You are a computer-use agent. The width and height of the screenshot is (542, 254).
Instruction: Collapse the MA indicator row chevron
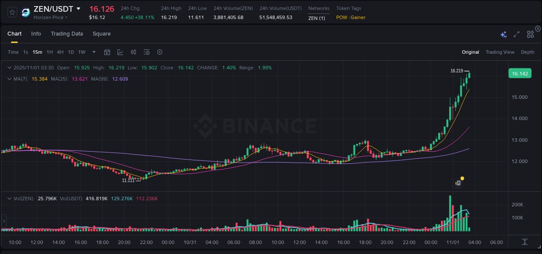coord(9,79)
